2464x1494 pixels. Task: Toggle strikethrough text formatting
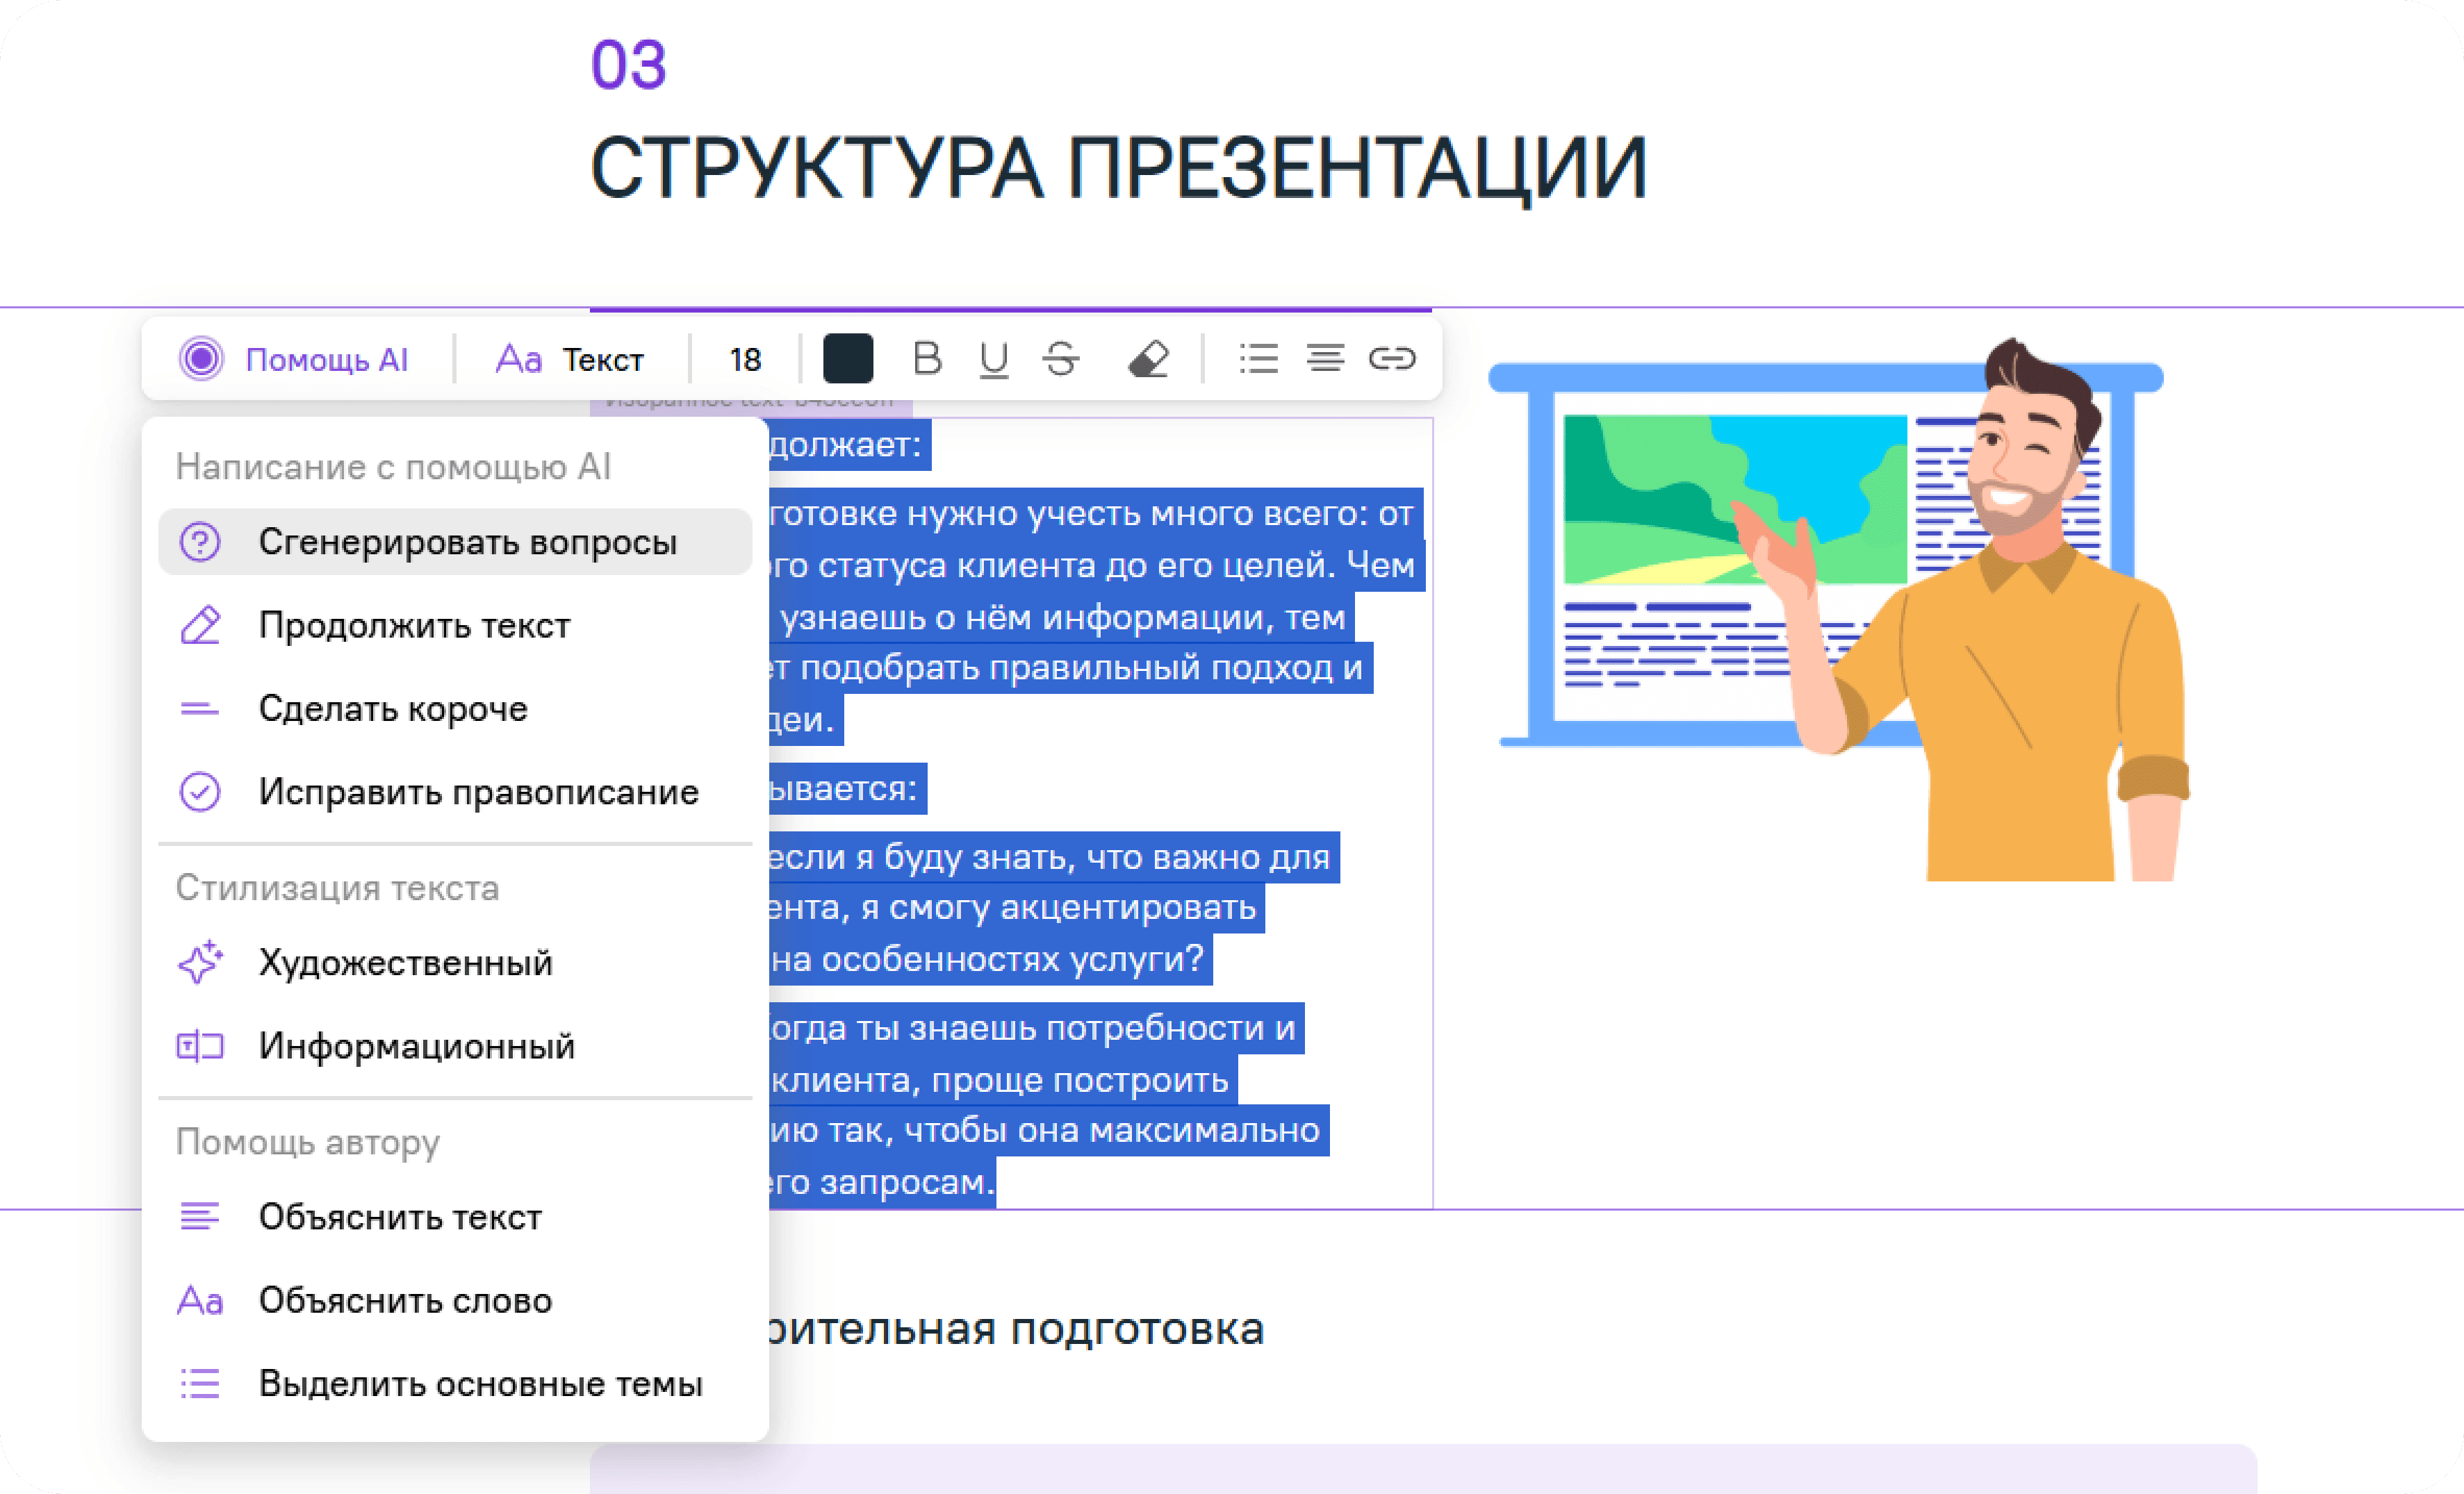click(x=1061, y=358)
